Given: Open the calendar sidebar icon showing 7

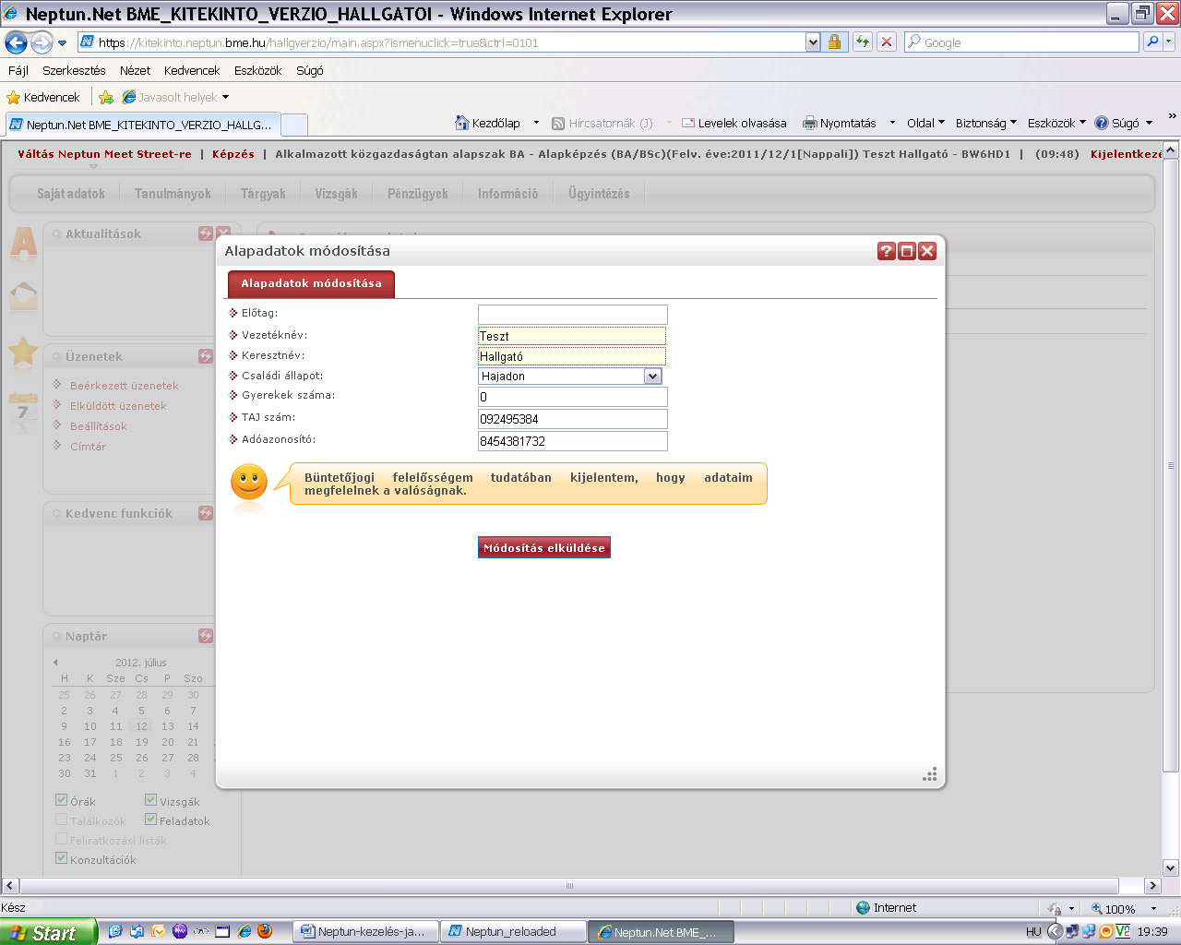Looking at the screenshot, I should click(23, 408).
